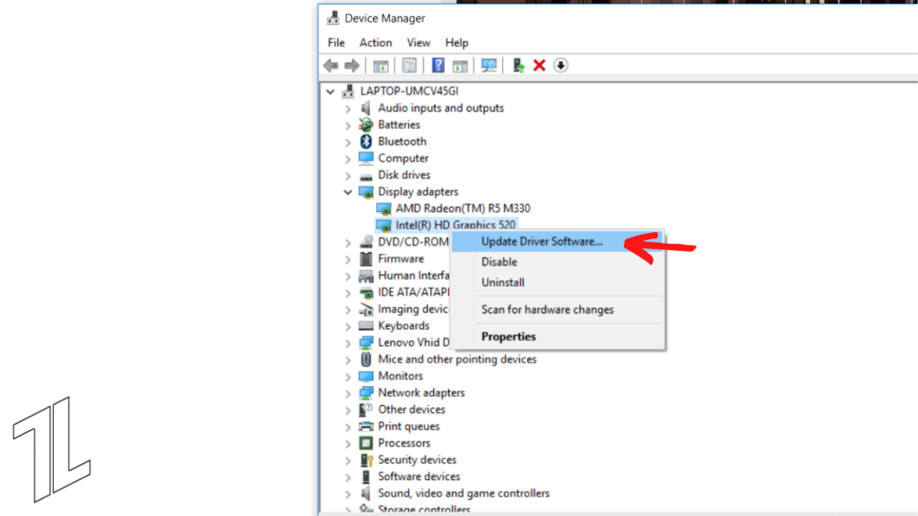Choose Uninstall from the context menu
918x516 pixels.
point(503,282)
